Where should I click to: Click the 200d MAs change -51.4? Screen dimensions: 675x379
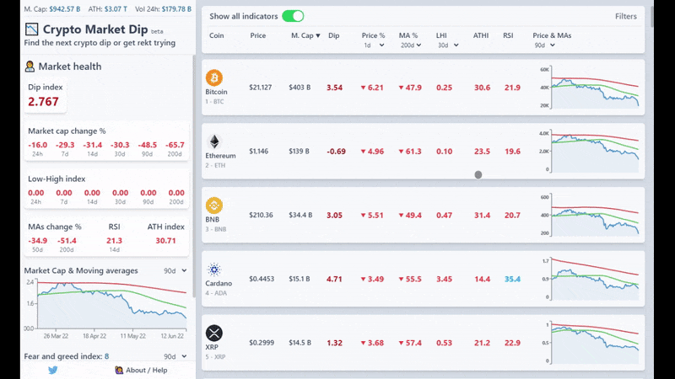click(67, 241)
